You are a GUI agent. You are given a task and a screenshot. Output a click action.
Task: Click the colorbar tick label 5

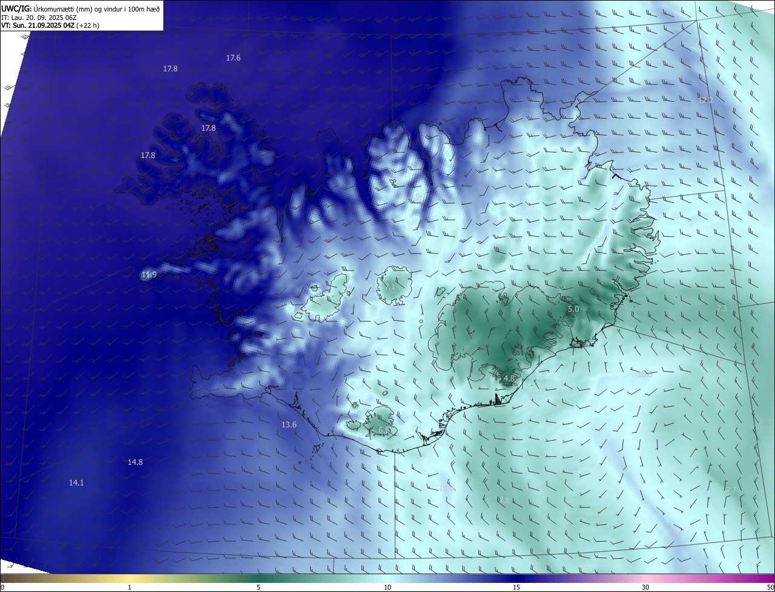point(259,588)
